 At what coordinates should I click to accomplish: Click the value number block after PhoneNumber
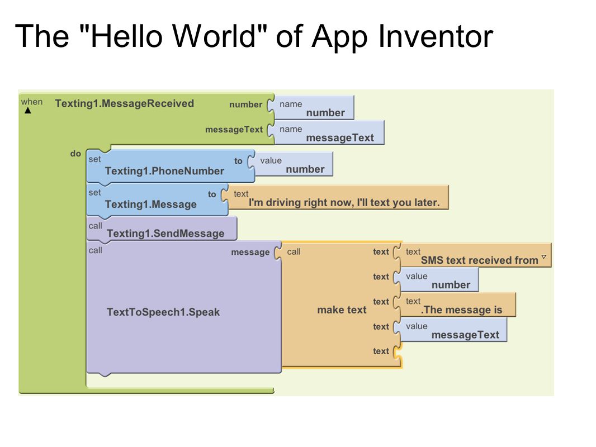coord(294,164)
